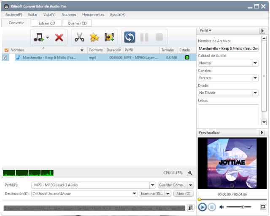Screen dimensions: 270x216
Task: Open the Examinar arrow dropdown
Action: coord(168,194)
